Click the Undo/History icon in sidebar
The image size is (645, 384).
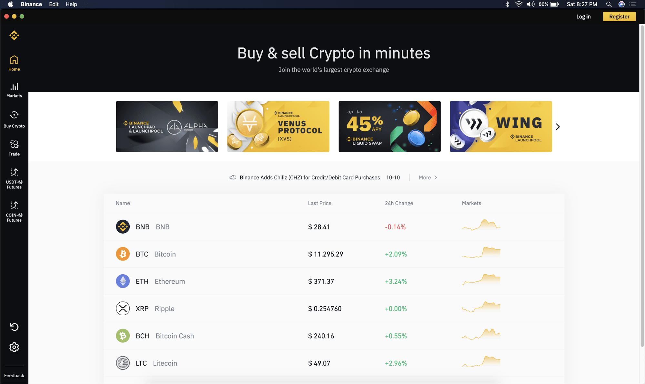(x=14, y=327)
